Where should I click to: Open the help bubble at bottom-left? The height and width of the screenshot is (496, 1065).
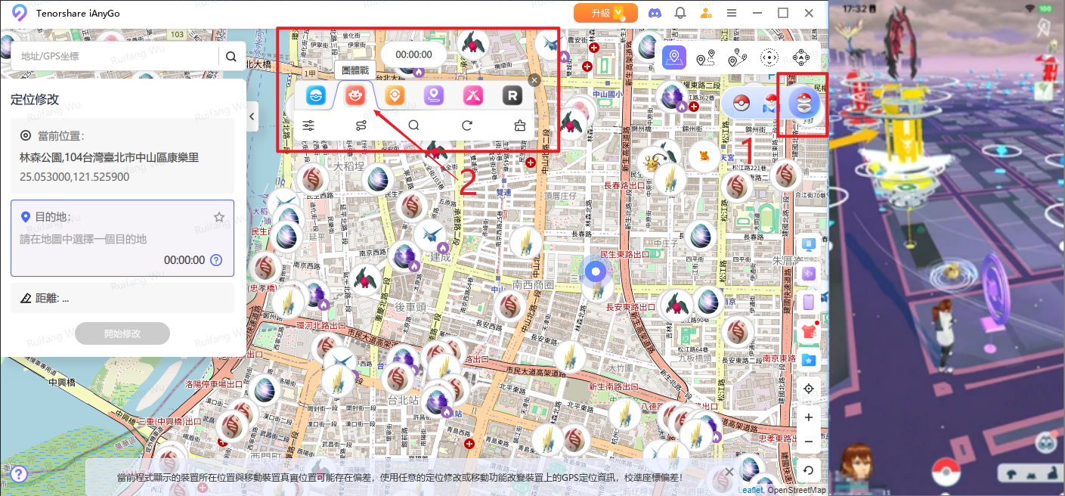19,474
